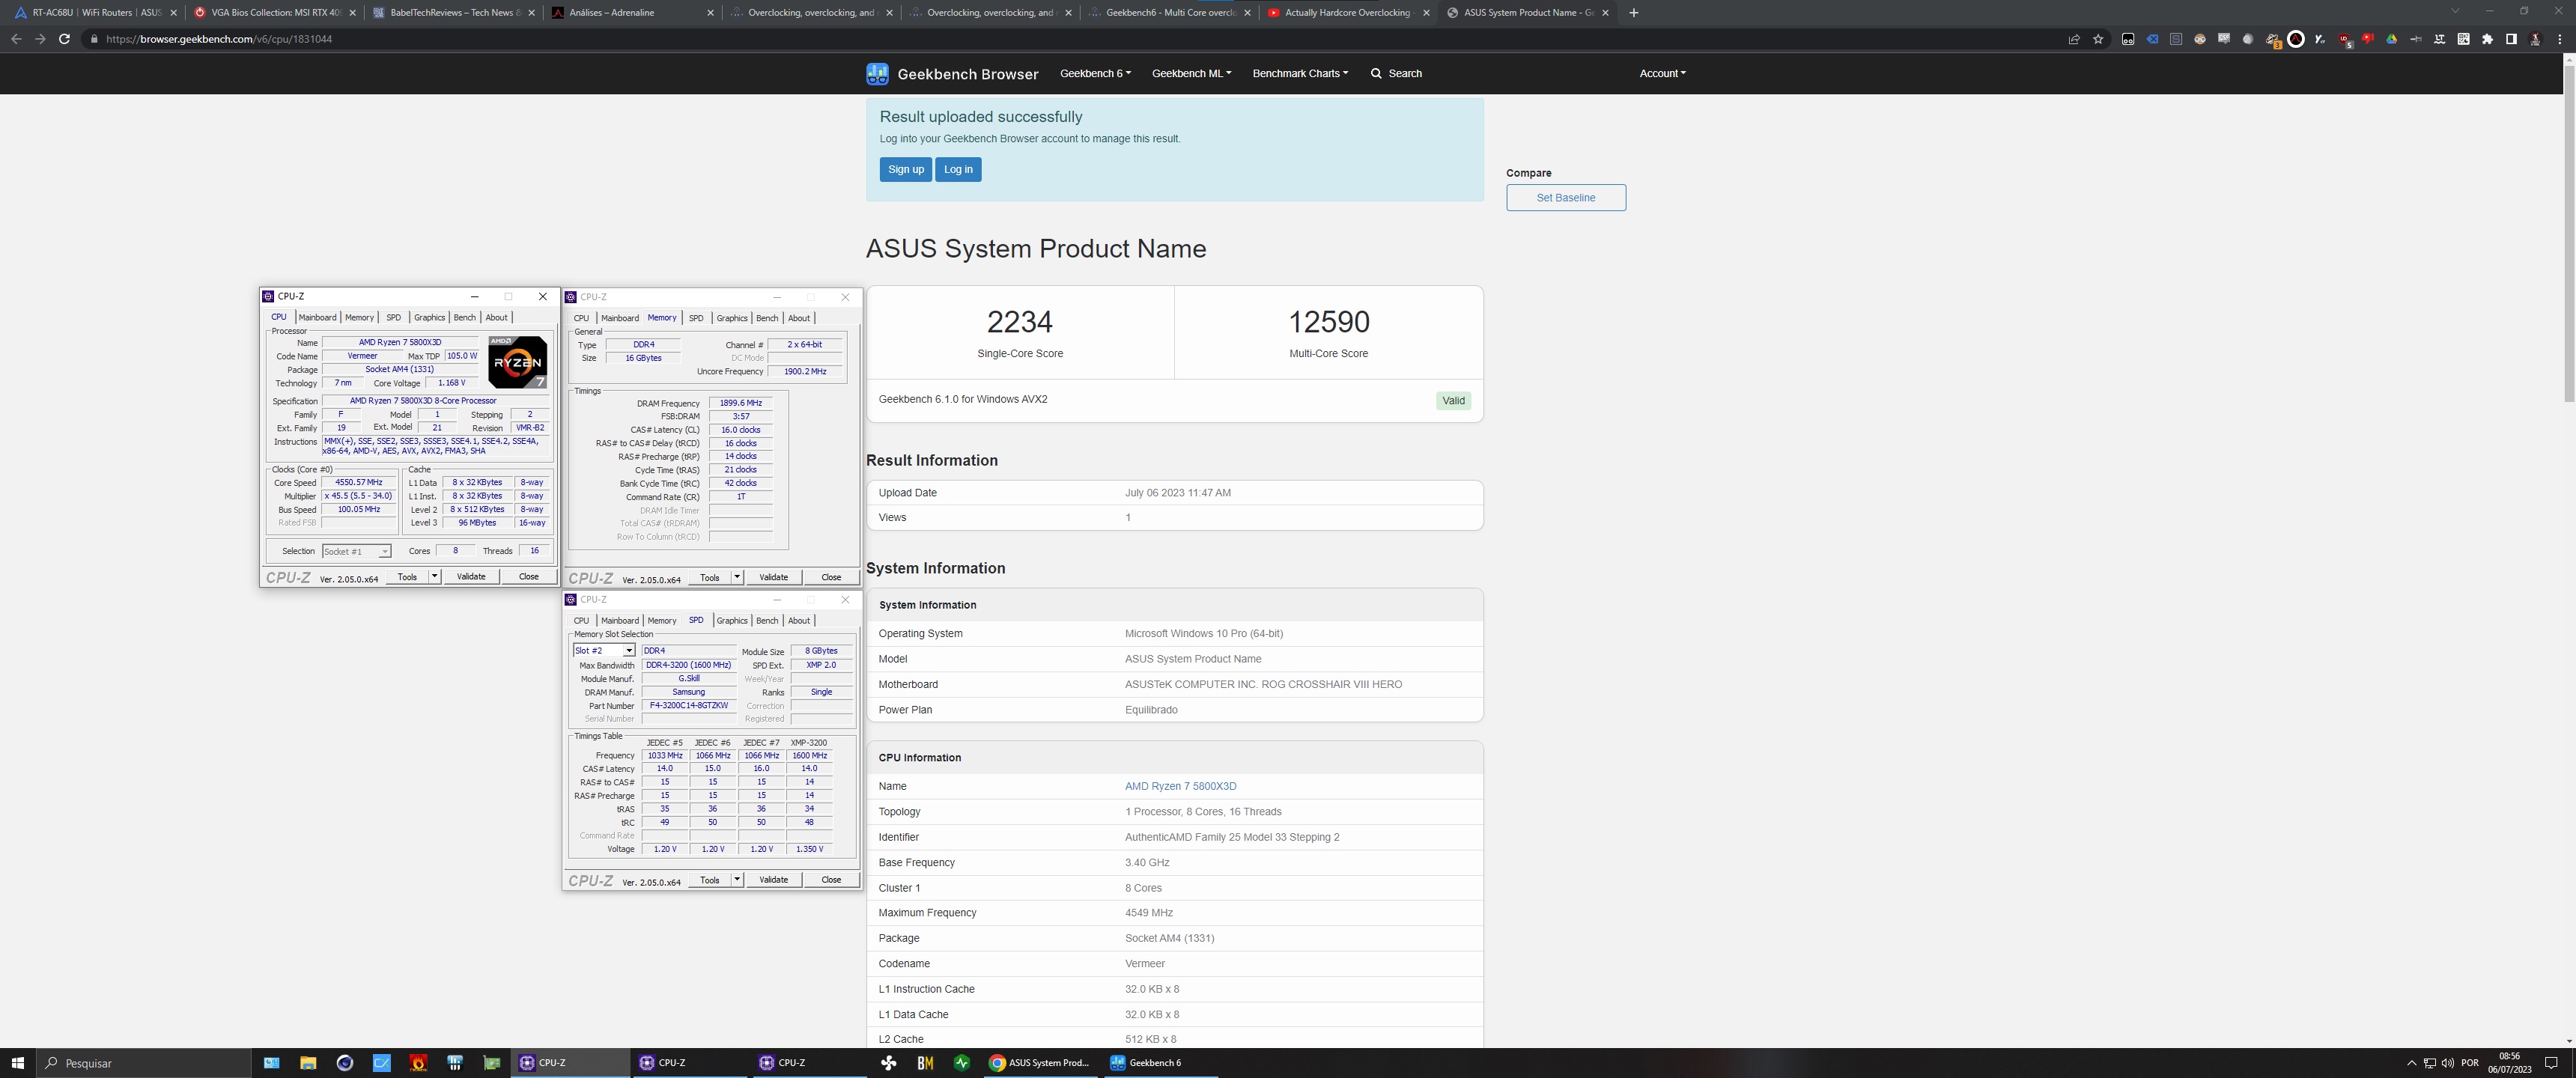This screenshot has width=2576, height=1078.
Task: Expand the Geekbench ML navbar dropdown
Action: 1191,73
